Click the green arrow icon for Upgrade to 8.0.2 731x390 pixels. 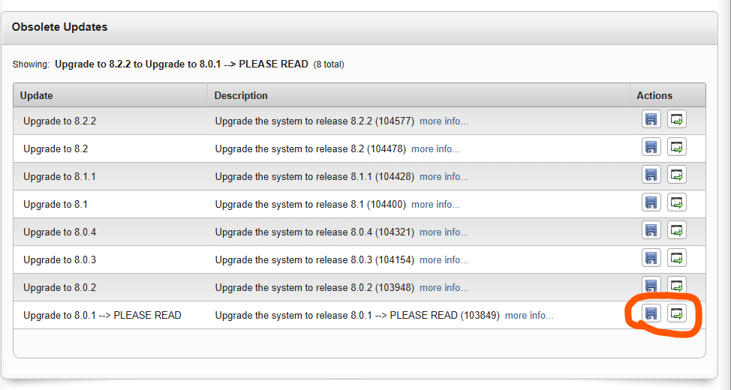[x=677, y=286]
